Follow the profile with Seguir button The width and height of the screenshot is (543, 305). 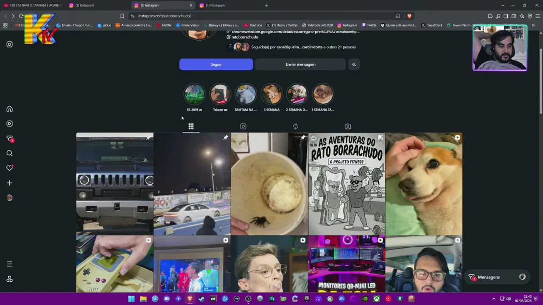(216, 64)
